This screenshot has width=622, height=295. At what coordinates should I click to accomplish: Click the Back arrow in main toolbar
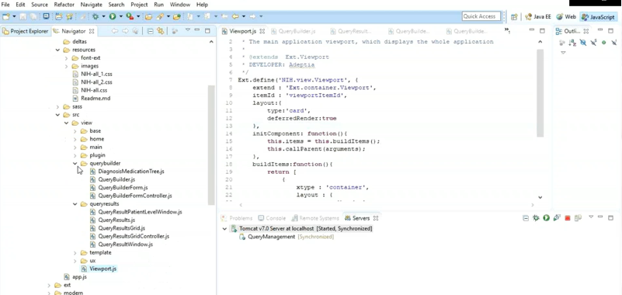[235, 16]
